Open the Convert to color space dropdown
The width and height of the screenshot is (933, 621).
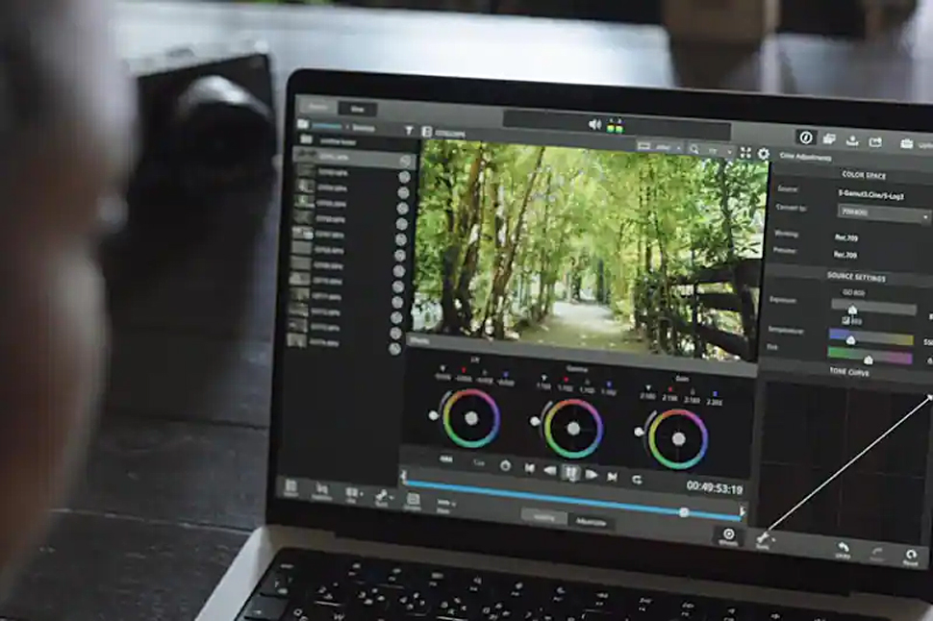coord(883,213)
